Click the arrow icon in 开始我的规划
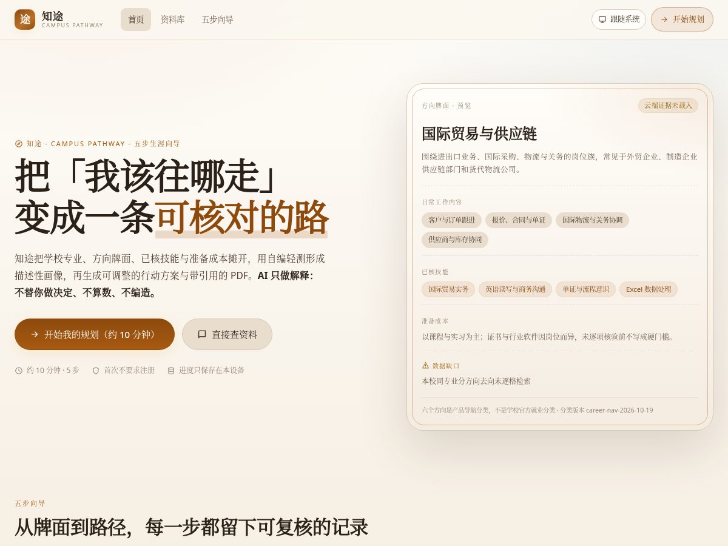The height and width of the screenshot is (546, 728). (x=35, y=334)
